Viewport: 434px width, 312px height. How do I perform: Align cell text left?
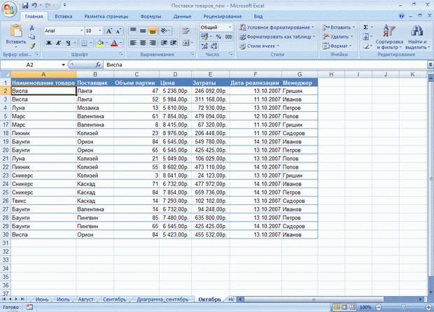134,43
